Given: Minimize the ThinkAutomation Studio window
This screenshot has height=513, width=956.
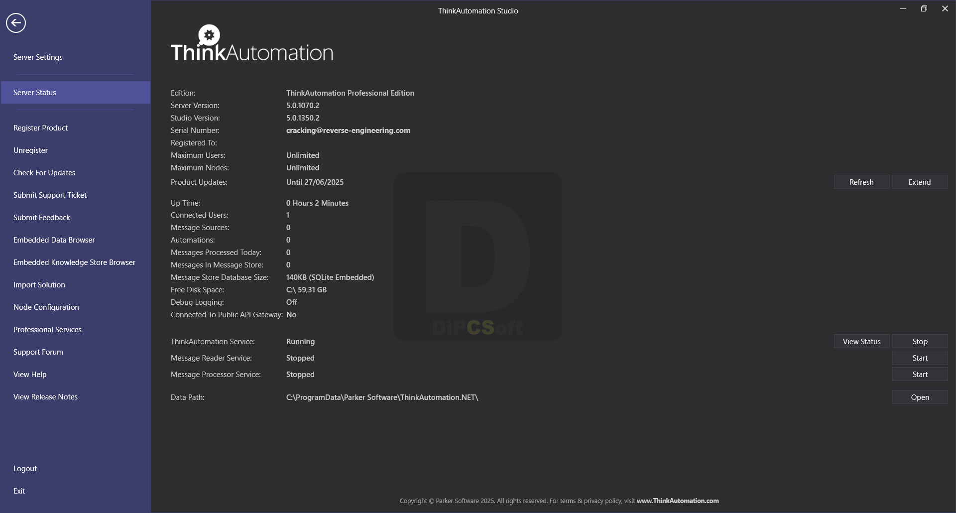Looking at the screenshot, I should pyautogui.click(x=903, y=9).
